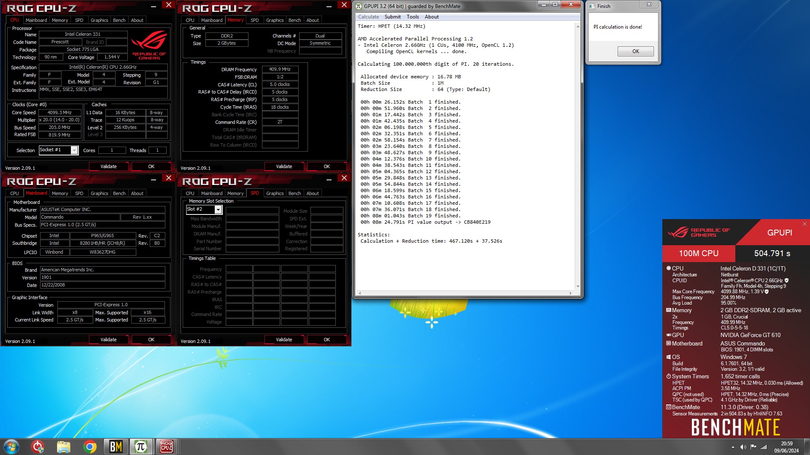Launch Google Chrome from the taskbar

[89, 447]
